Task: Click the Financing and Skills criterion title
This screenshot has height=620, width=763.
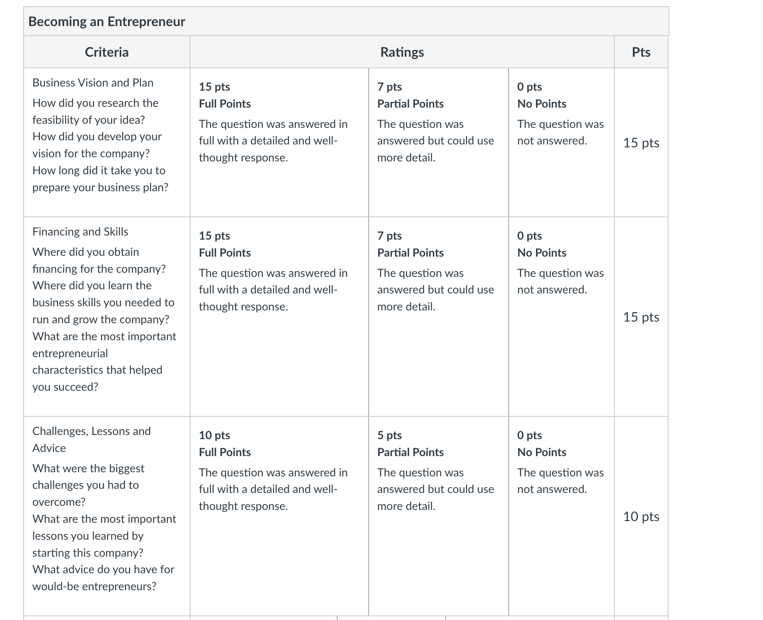Action: 80,232
